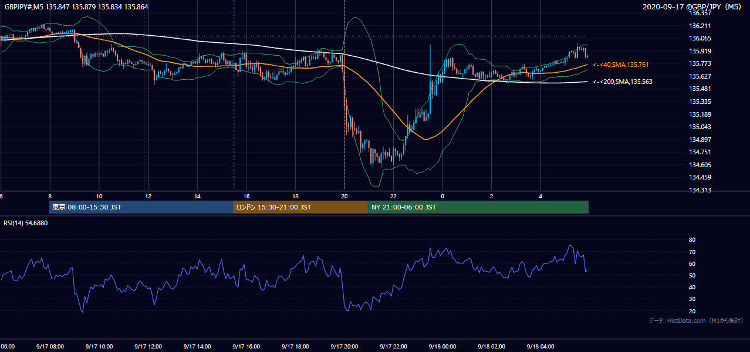Click the price chart hour label 16
The image size is (750, 352).
click(246, 197)
